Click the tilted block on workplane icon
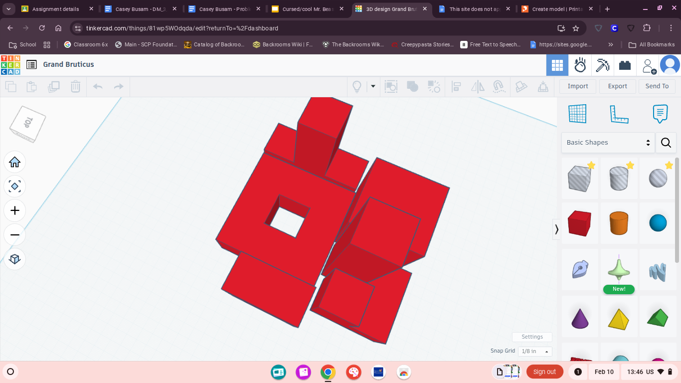 coord(521,86)
